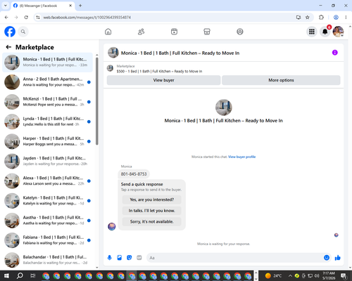Go back in browser history

[x=6, y=18]
